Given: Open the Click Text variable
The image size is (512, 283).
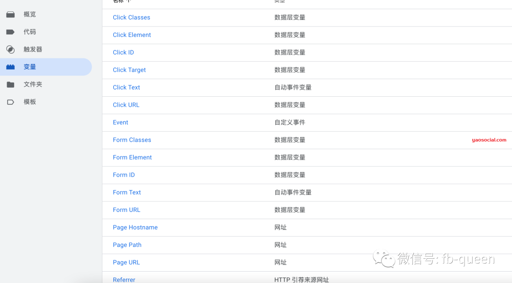Looking at the screenshot, I should [x=126, y=87].
